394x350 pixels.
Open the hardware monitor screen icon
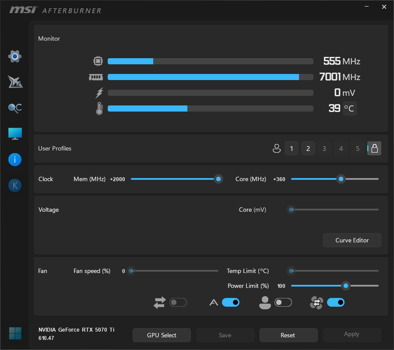coord(15,133)
